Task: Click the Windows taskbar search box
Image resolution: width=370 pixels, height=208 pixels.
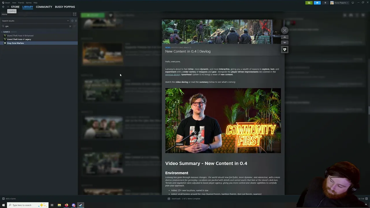Action: (x=27, y=205)
